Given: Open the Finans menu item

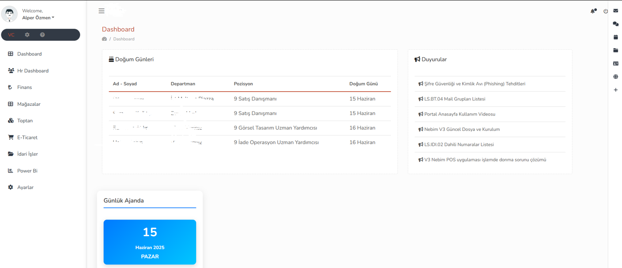Looking at the screenshot, I should click(x=24, y=87).
